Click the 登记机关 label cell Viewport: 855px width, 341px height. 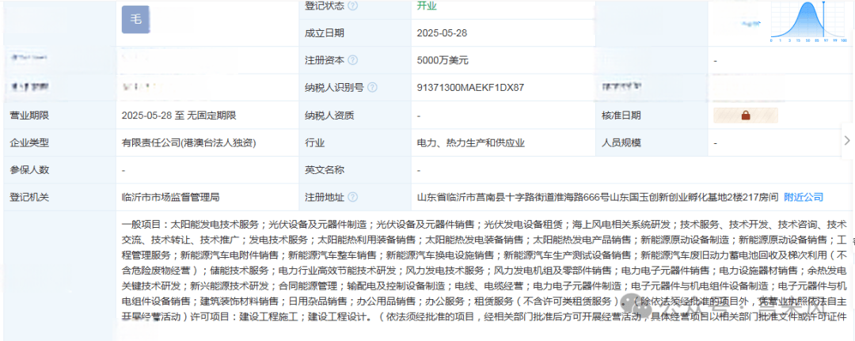pos(59,197)
